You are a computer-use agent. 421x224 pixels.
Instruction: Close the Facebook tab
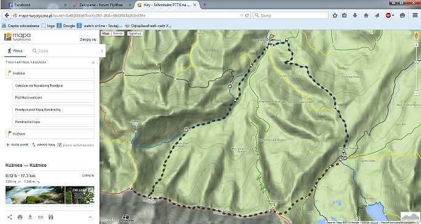[65, 5]
